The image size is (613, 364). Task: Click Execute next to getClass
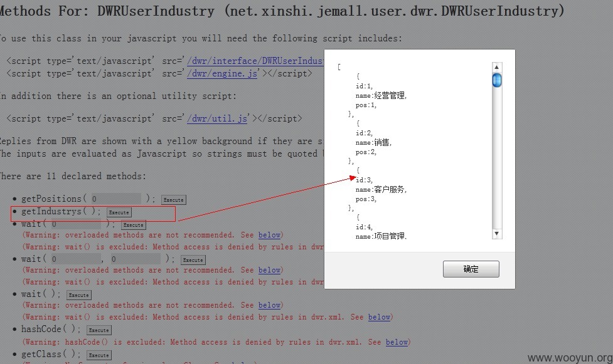click(99, 355)
